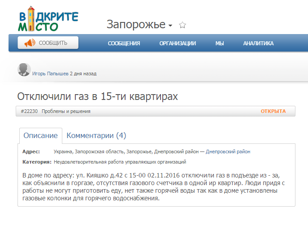Open the Неудовлетворительная работа управляющих организаций category
The height and width of the screenshot is (238, 308).
[120, 162]
